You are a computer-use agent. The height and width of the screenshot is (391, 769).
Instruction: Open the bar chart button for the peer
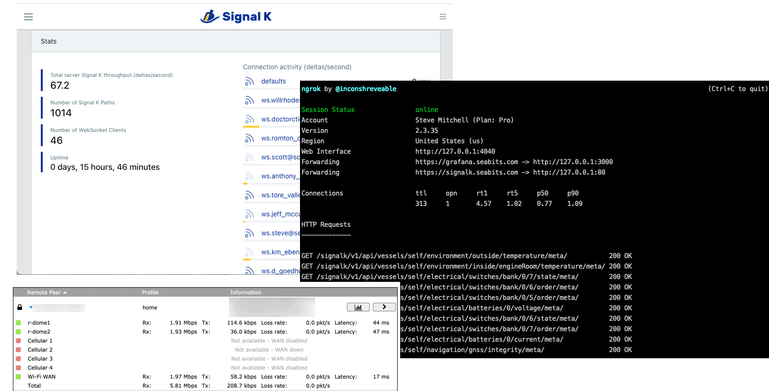click(x=358, y=307)
